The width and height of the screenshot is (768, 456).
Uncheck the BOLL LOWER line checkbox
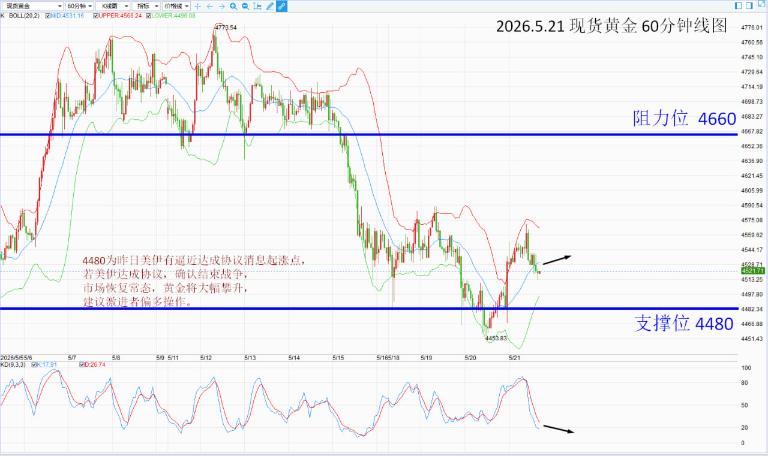[149, 16]
